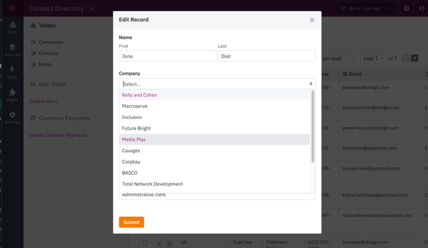Click richarddknowlton@spambob.com email cell
The width and height of the screenshot is (428, 248).
click(x=377, y=216)
